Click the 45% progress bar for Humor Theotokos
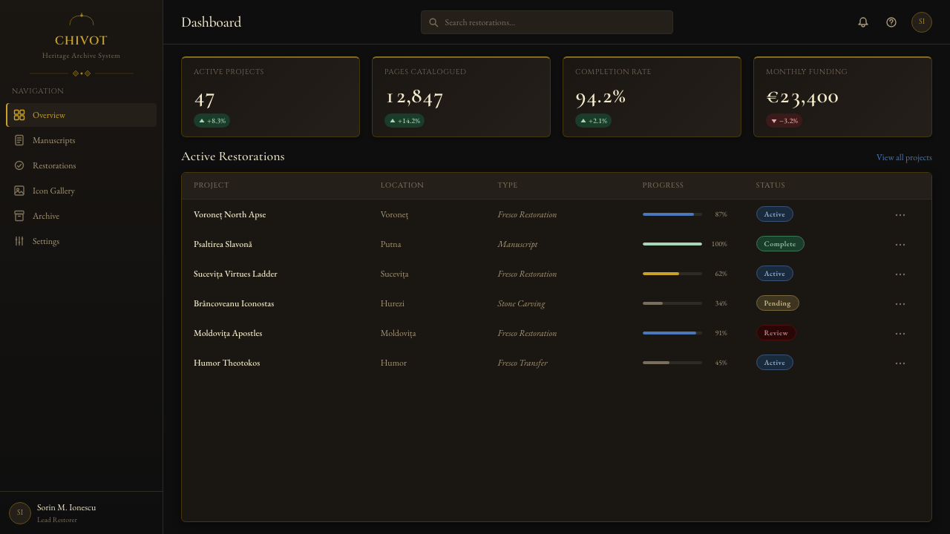This screenshot has width=950, height=534. tap(672, 363)
